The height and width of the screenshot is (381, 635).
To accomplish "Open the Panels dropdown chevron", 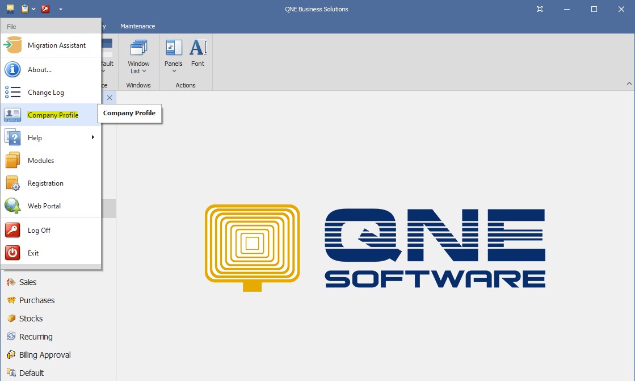I will pos(174,72).
